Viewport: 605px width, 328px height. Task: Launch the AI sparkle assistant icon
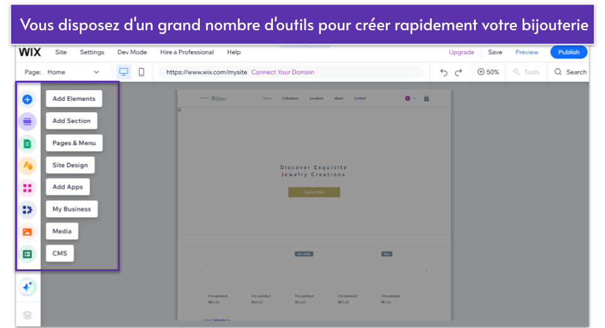(27, 286)
